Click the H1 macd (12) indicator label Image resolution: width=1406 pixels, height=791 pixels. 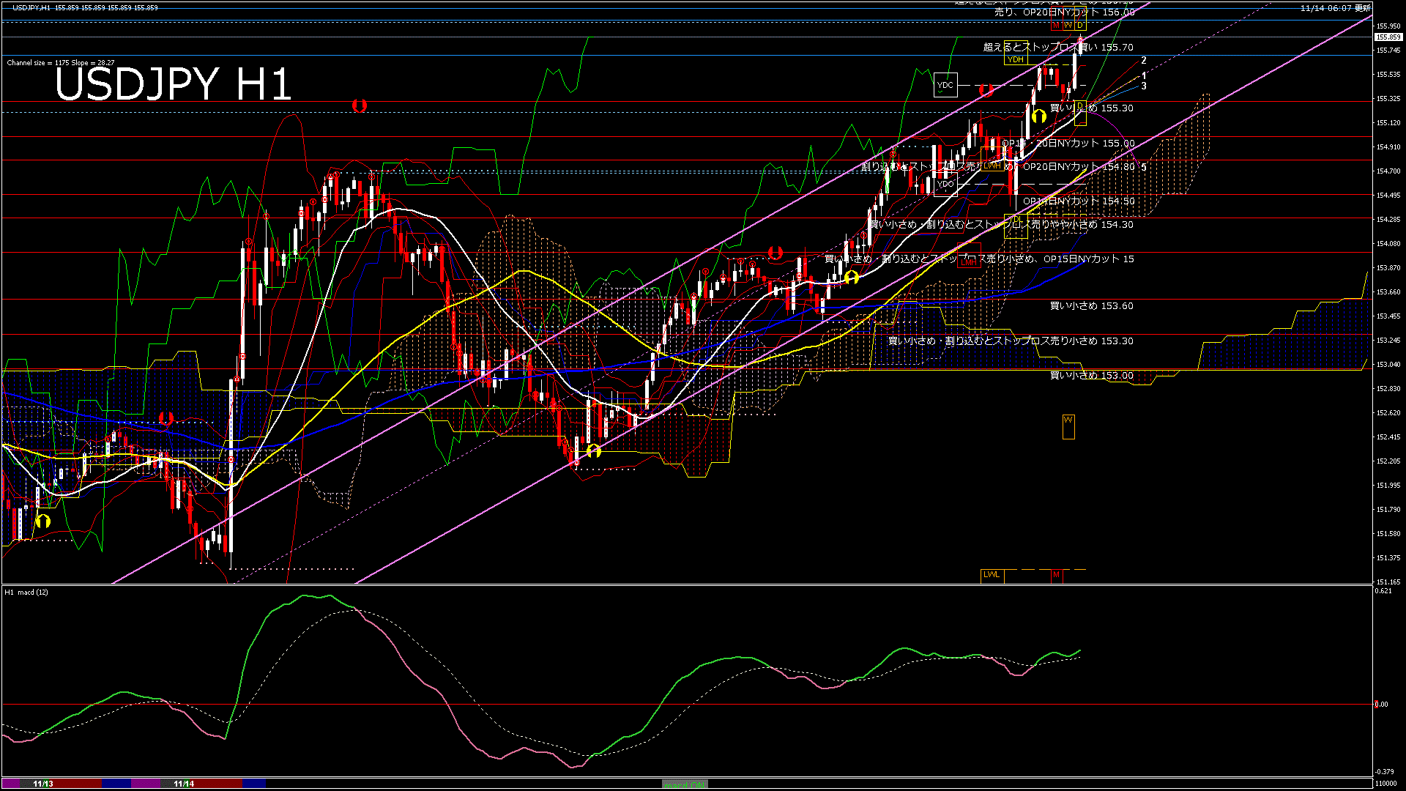pos(26,592)
